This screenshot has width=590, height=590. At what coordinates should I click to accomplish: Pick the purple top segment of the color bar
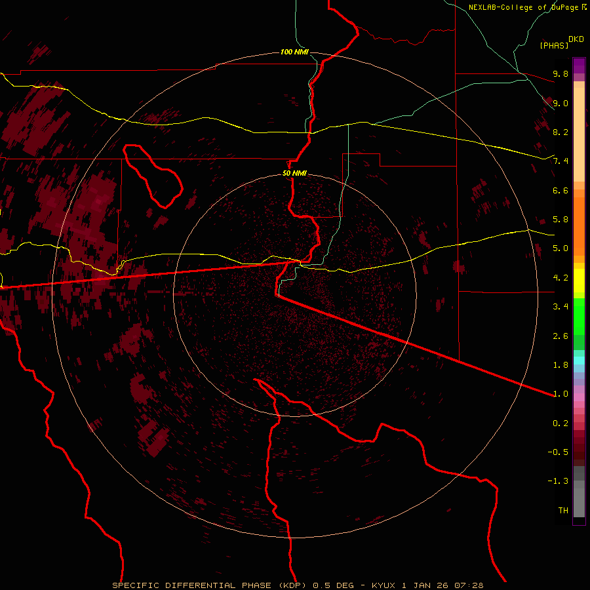(579, 66)
